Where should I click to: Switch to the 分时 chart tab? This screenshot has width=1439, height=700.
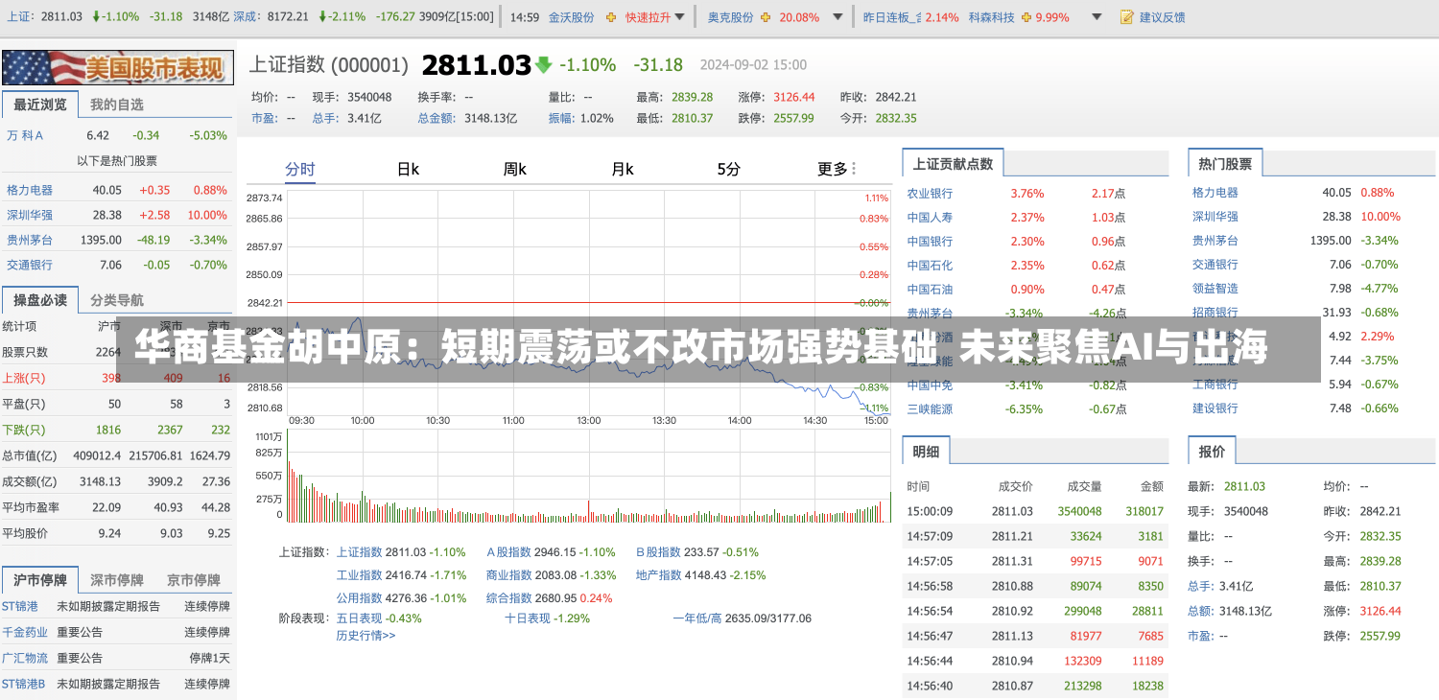point(299,169)
